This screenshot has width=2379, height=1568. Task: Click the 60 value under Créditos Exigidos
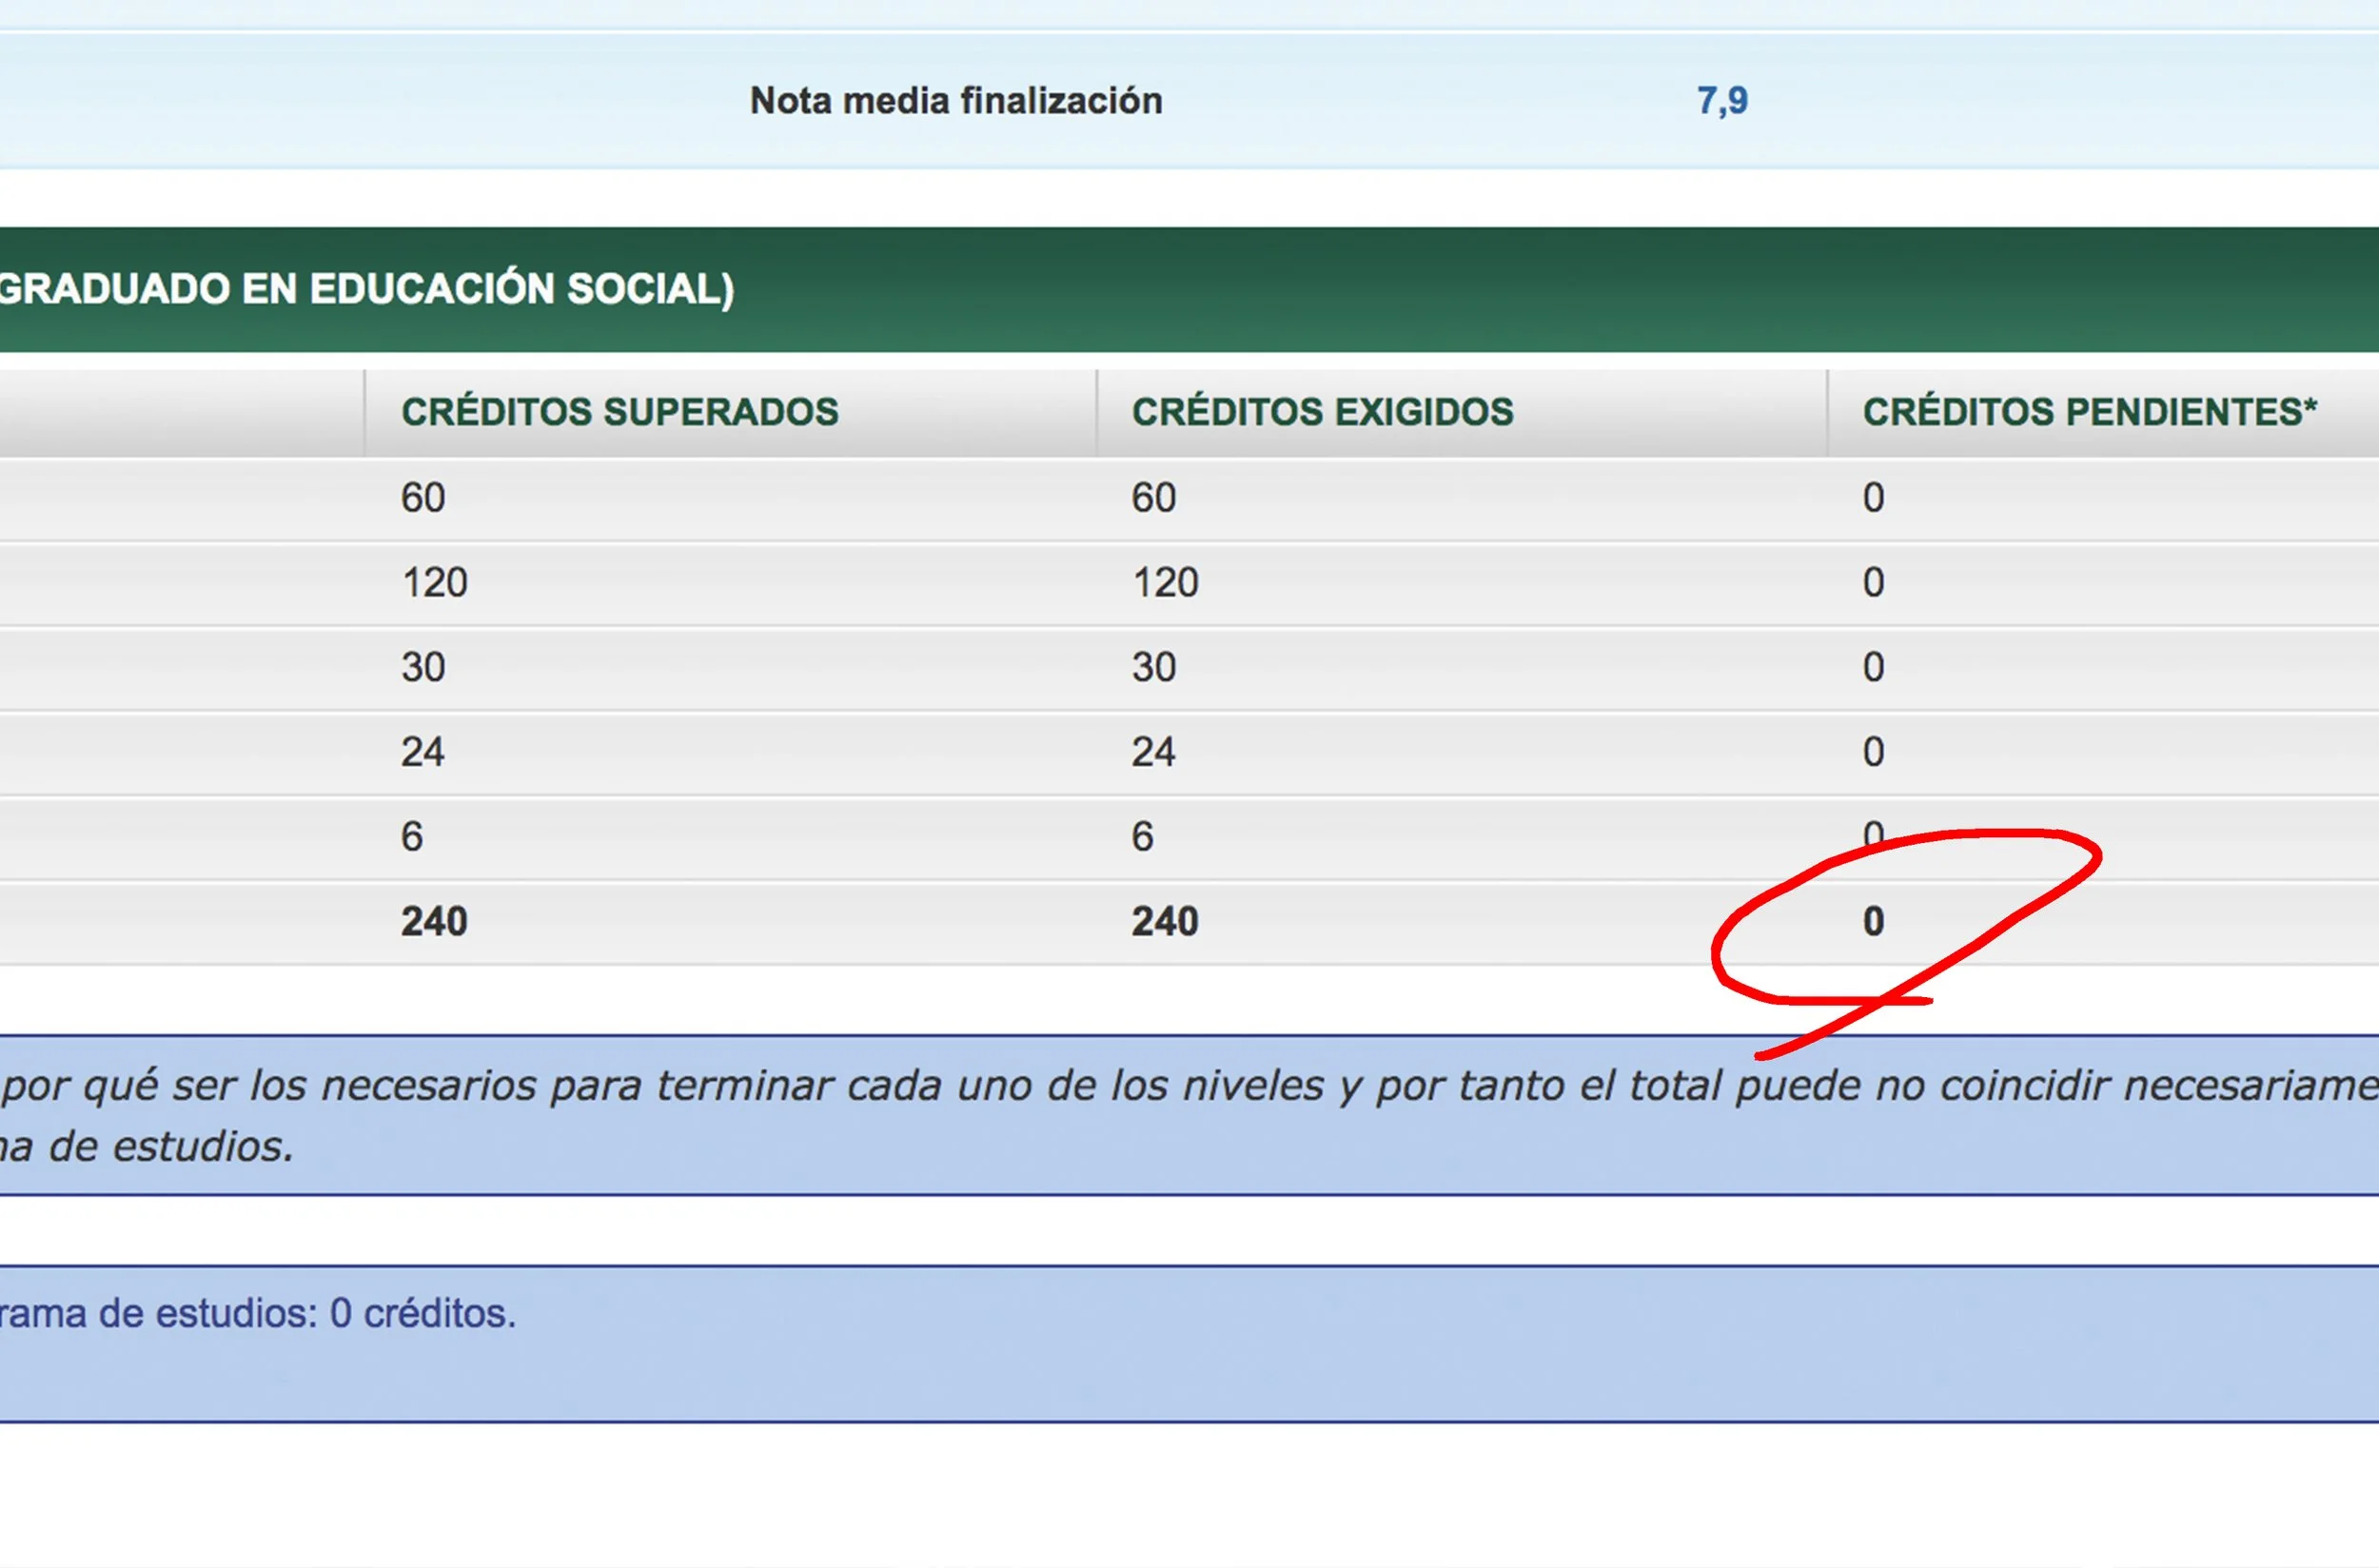tap(1153, 498)
